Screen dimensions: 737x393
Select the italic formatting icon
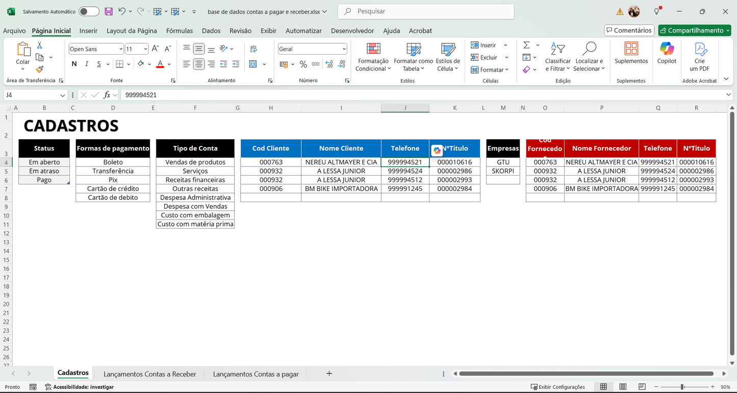(85, 64)
